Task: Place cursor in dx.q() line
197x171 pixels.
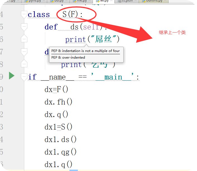Action: coord(56,115)
